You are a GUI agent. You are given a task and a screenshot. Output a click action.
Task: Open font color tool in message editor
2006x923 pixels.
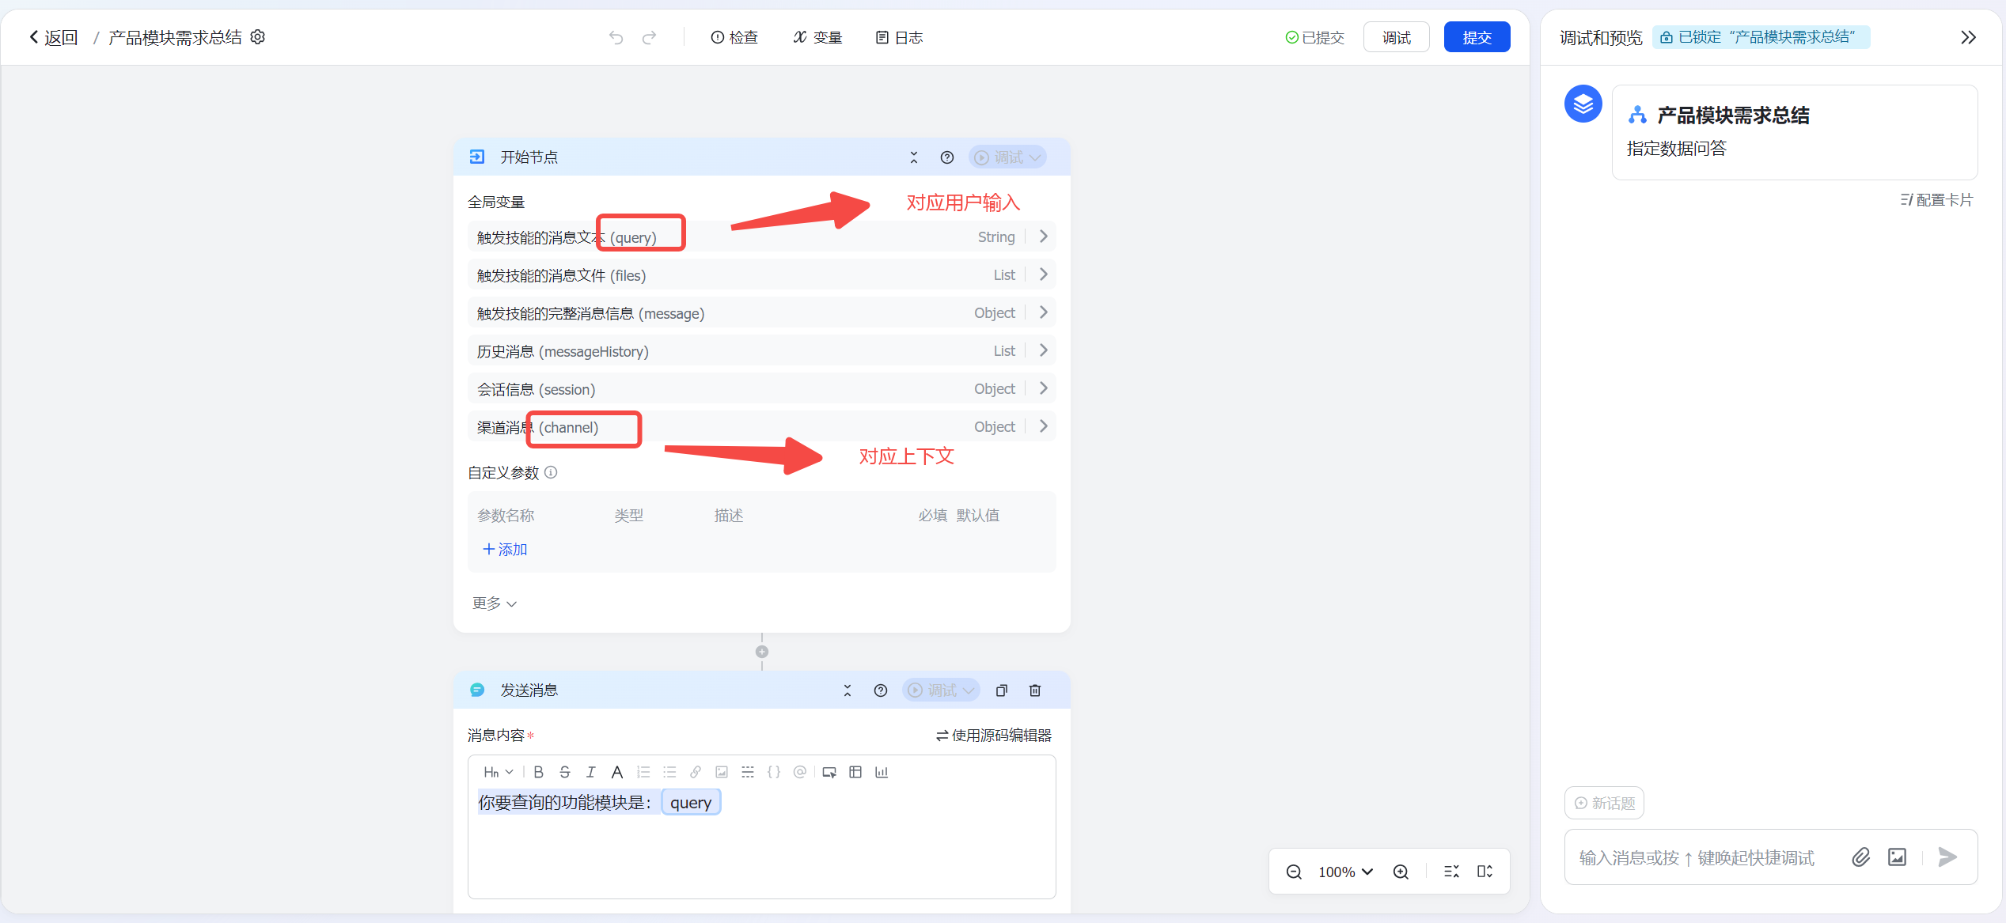(x=617, y=772)
